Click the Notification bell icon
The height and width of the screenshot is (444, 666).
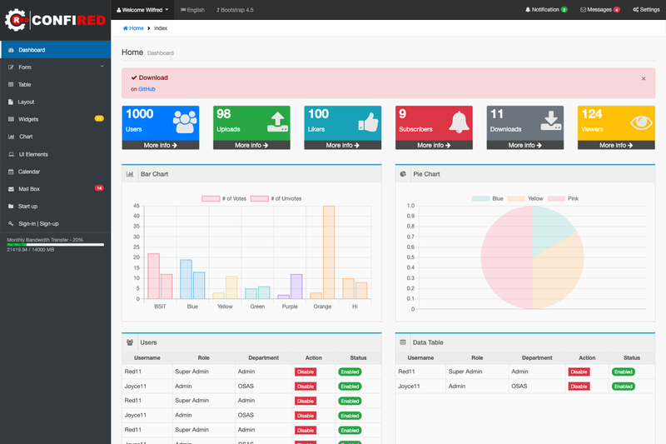click(x=528, y=9)
